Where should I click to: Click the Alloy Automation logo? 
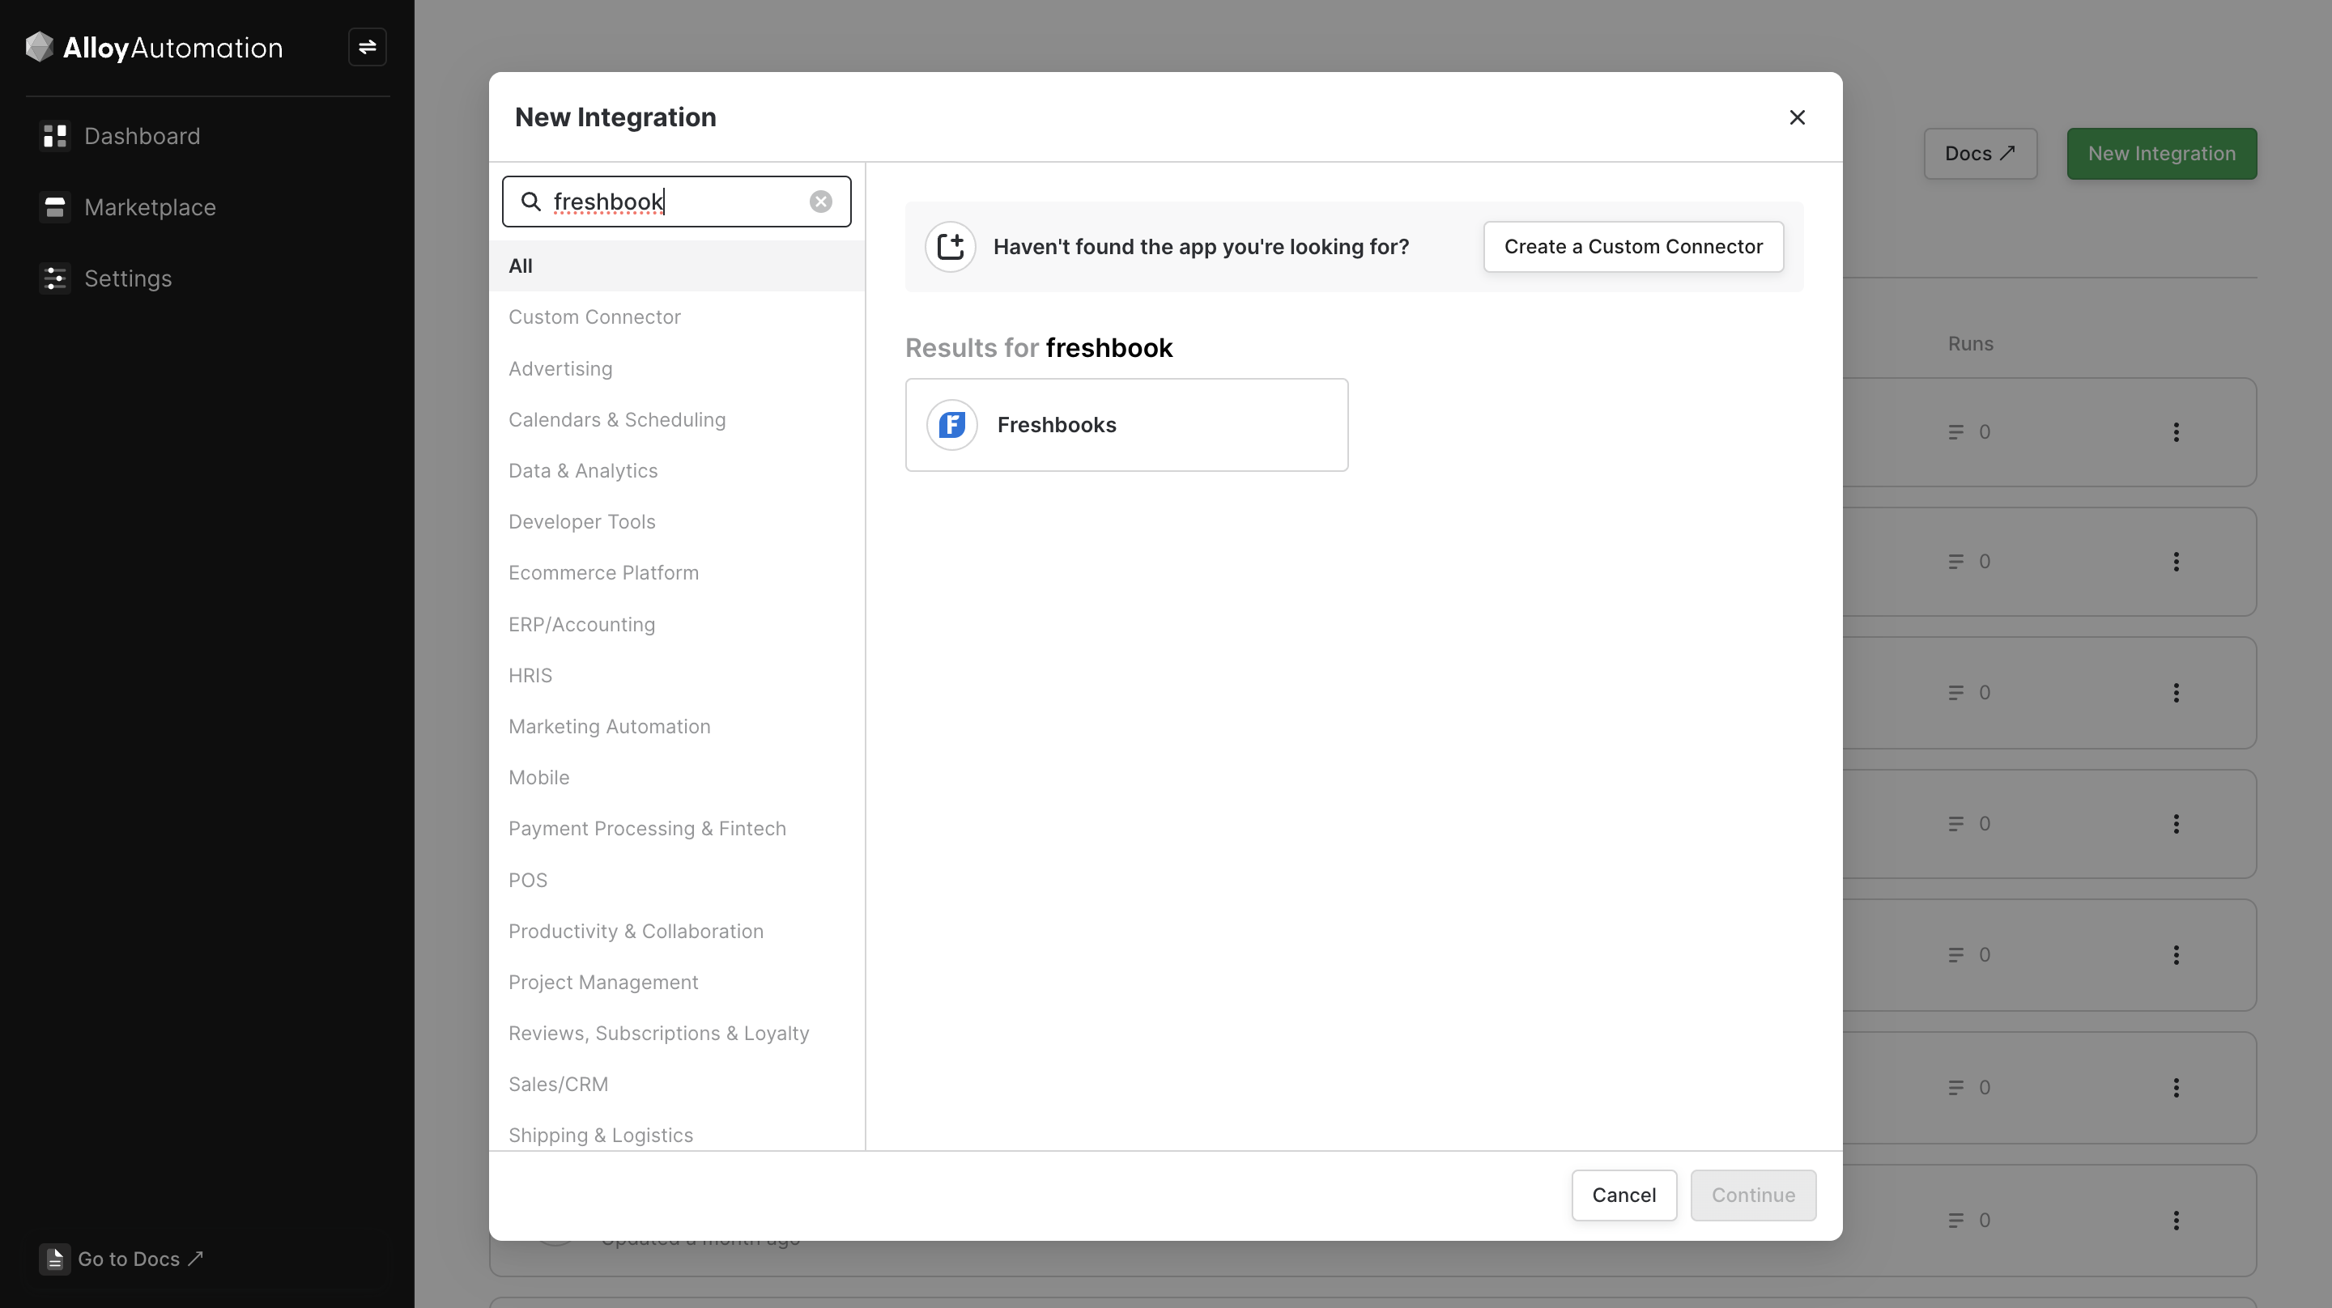154,47
